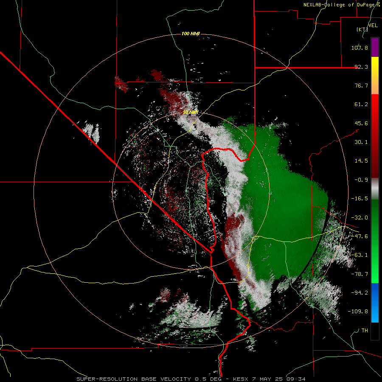Viewport: 382px width, 382px height.
Task: Click the TH legend label
Action: [365, 331]
